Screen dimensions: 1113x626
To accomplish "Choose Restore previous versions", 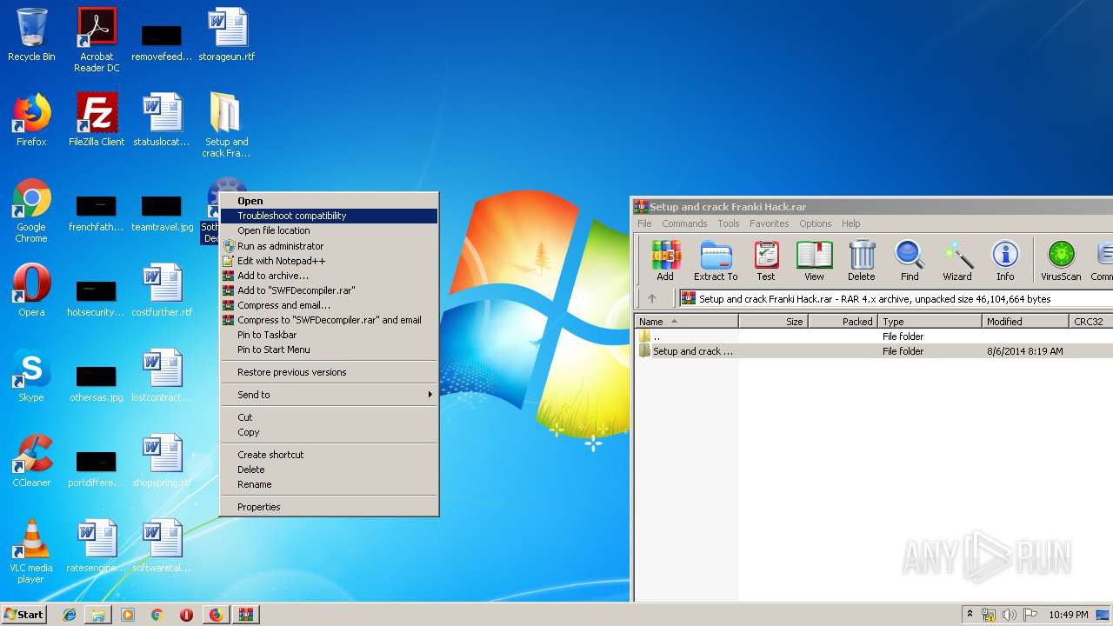I will point(329,372).
